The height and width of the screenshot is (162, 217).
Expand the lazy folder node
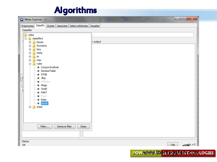click(30, 49)
